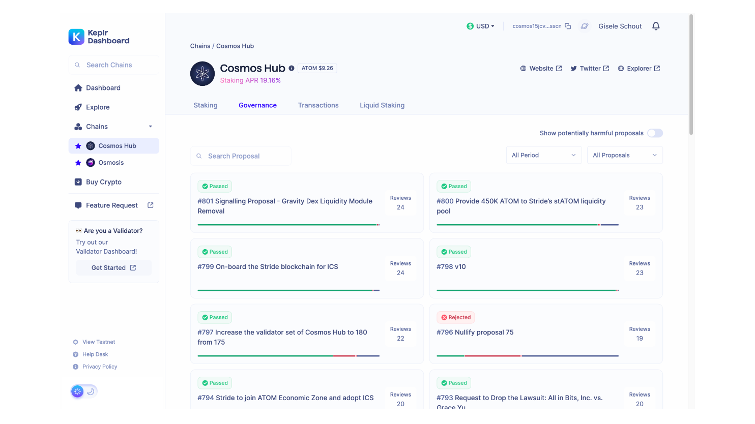Viewport: 755px width, 424px height.
Task: Click the green USD currency icon
Action: (470, 26)
